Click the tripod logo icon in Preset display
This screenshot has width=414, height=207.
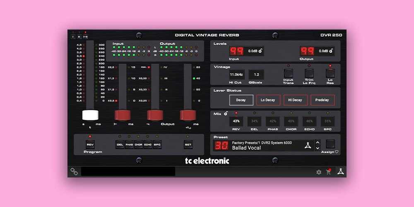tap(307, 145)
